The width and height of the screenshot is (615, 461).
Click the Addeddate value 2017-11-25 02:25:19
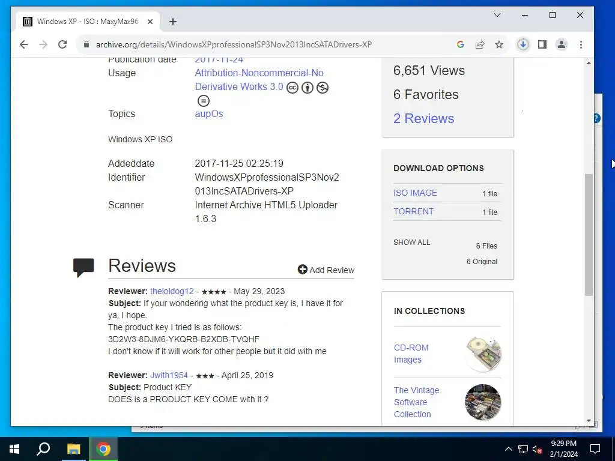coord(239,163)
